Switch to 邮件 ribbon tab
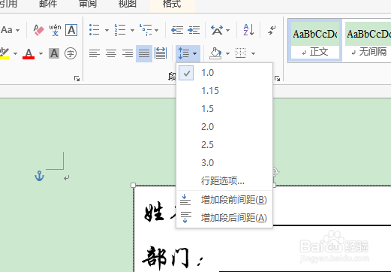Image resolution: width=391 pixels, height=272 pixels. tap(48, 4)
